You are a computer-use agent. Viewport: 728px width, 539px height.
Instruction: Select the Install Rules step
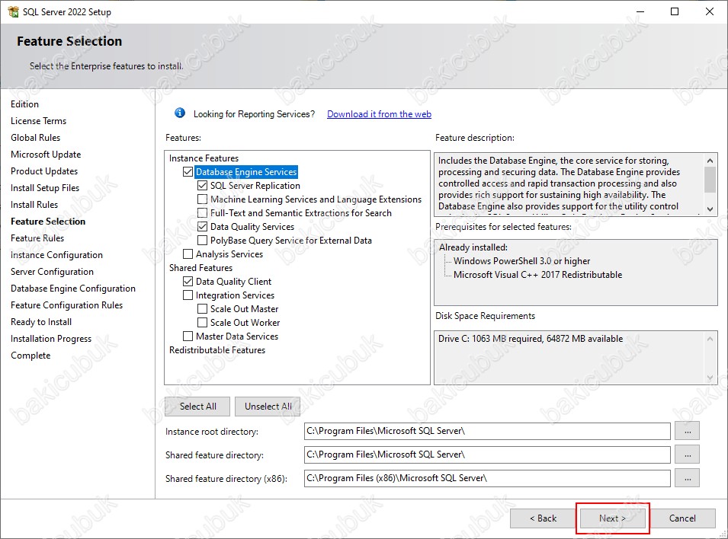point(34,205)
